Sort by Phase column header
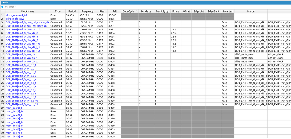This screenshot has height=139, width=291. [176, 11]
